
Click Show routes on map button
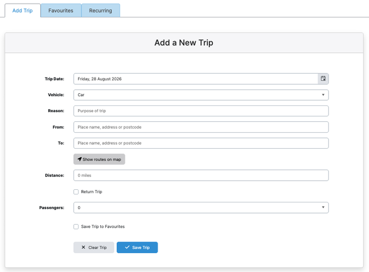click(x=99, y=159)
